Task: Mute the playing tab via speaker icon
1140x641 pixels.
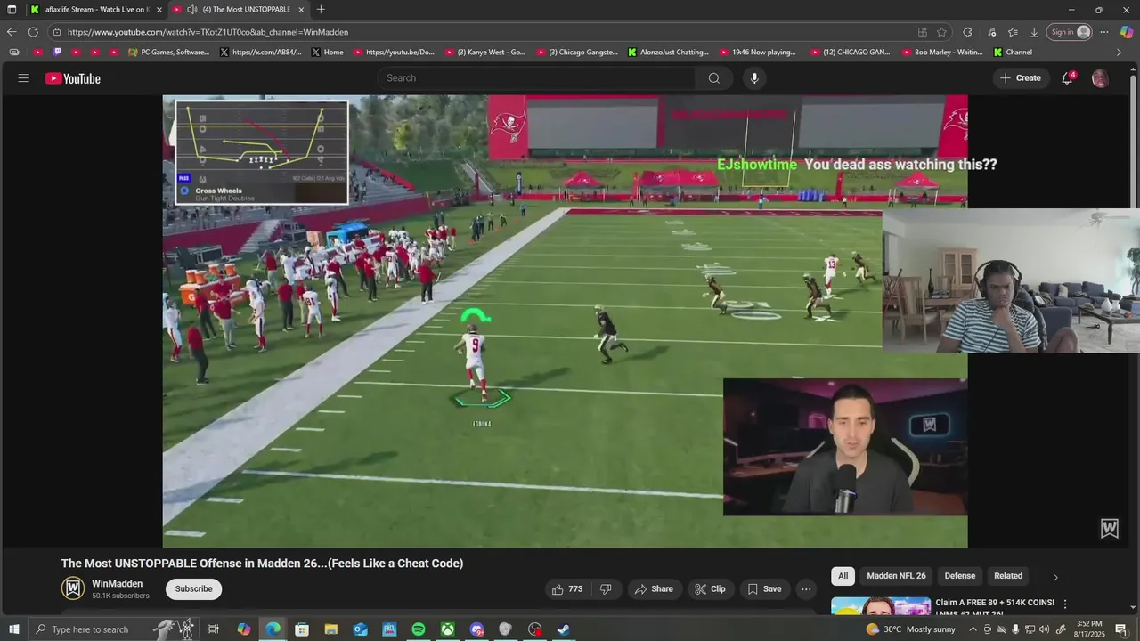Action: (x=192, y=10)
